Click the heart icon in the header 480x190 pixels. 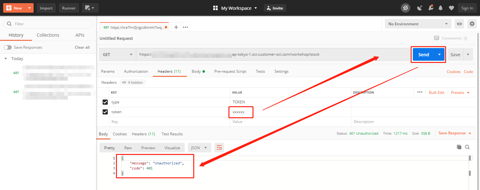[451, 8]
